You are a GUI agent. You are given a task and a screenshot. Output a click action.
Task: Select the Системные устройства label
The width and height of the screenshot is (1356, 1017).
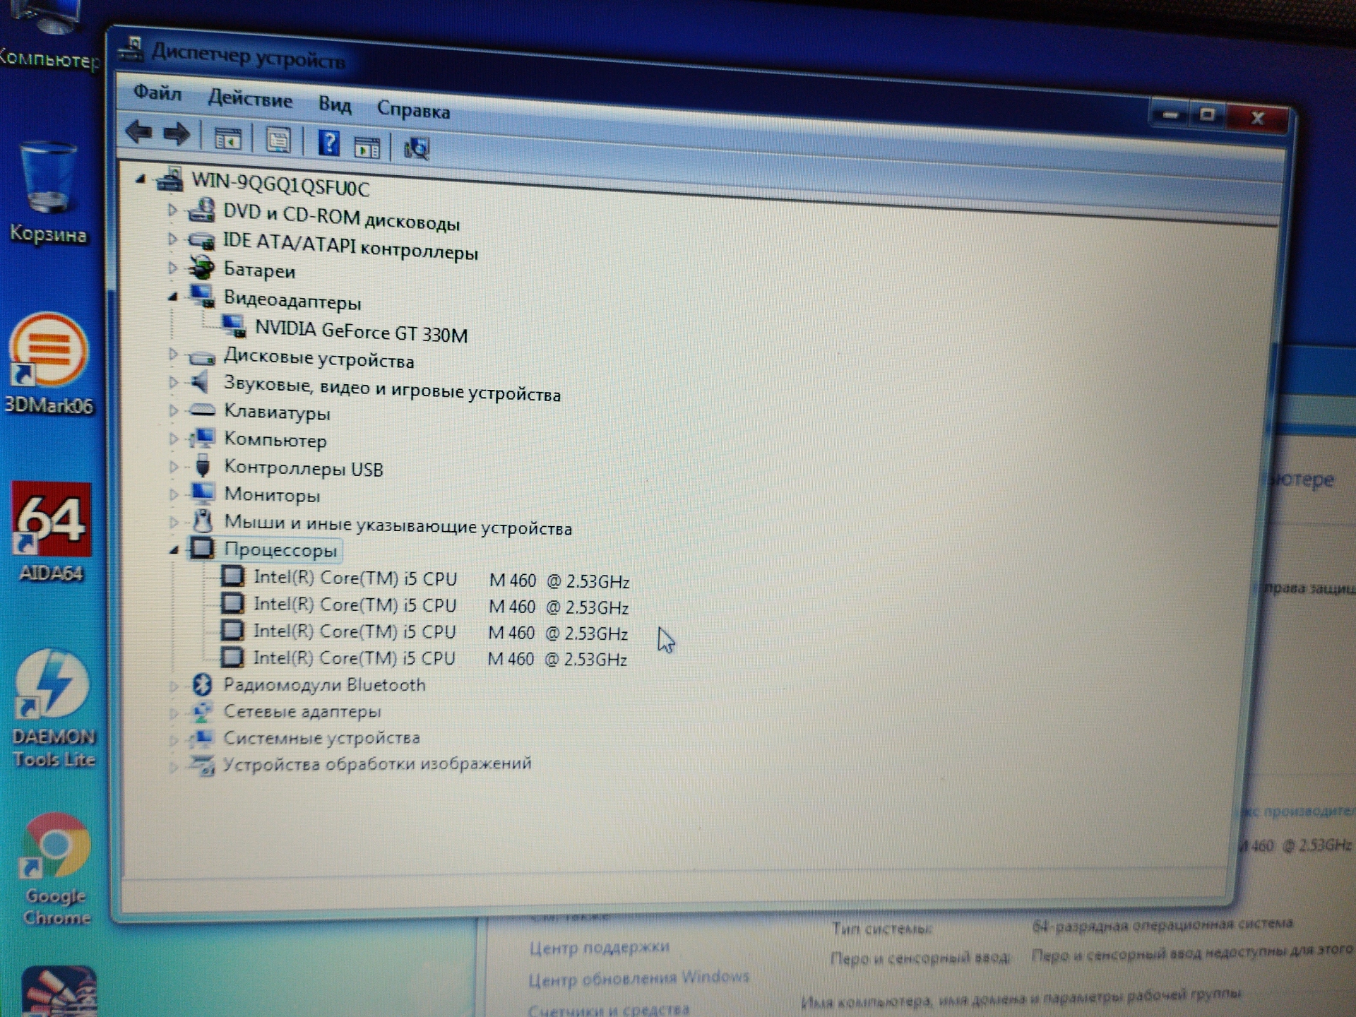pos(321,738)
